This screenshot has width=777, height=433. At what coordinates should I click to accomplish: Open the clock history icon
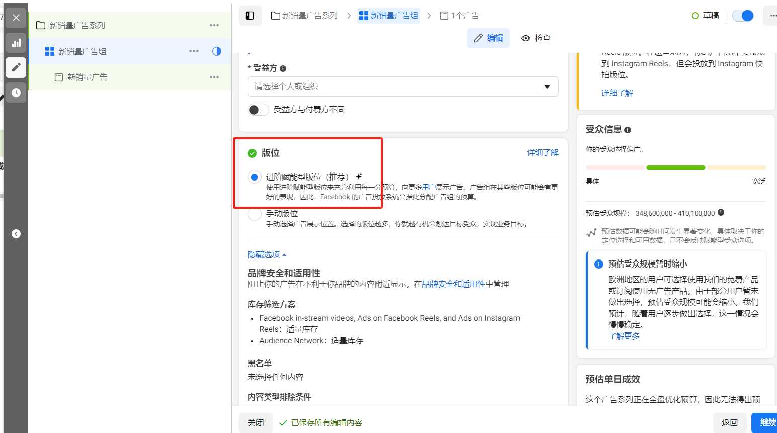point(16,93)
